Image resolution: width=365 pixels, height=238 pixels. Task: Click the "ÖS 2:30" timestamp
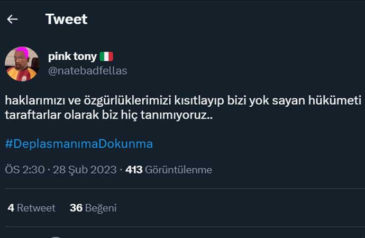tap(24, 170)
